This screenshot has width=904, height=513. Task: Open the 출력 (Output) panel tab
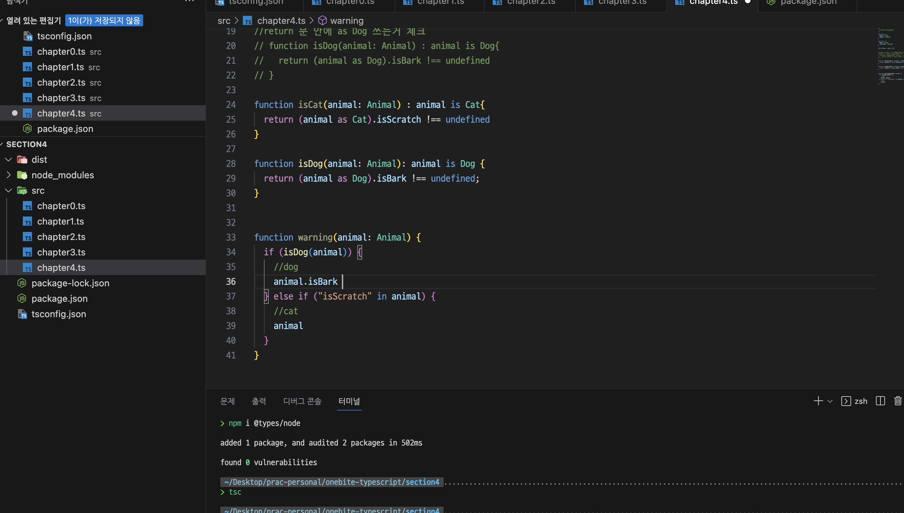259,401
